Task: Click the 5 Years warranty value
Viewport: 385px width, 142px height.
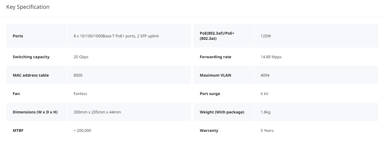Action: coord(267,130)
